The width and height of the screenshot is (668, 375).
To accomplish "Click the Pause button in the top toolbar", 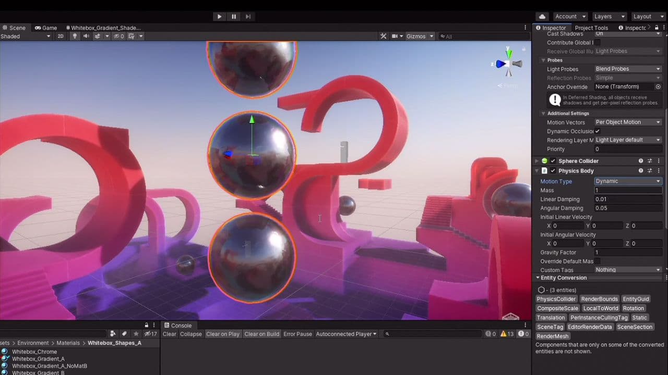I will [x=233, y=17].
